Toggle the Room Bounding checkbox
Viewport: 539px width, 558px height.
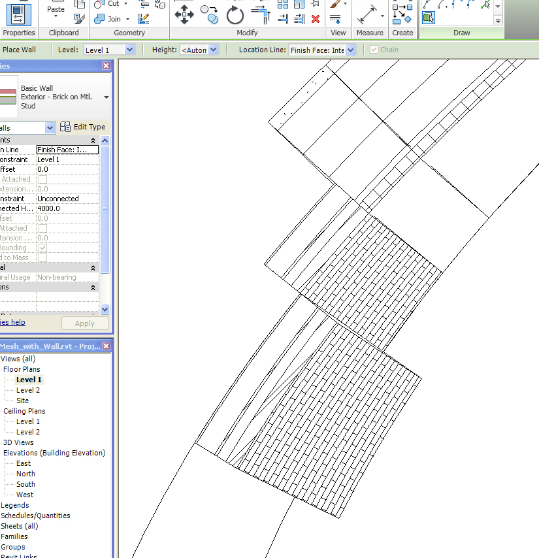(x=42, y=248)
